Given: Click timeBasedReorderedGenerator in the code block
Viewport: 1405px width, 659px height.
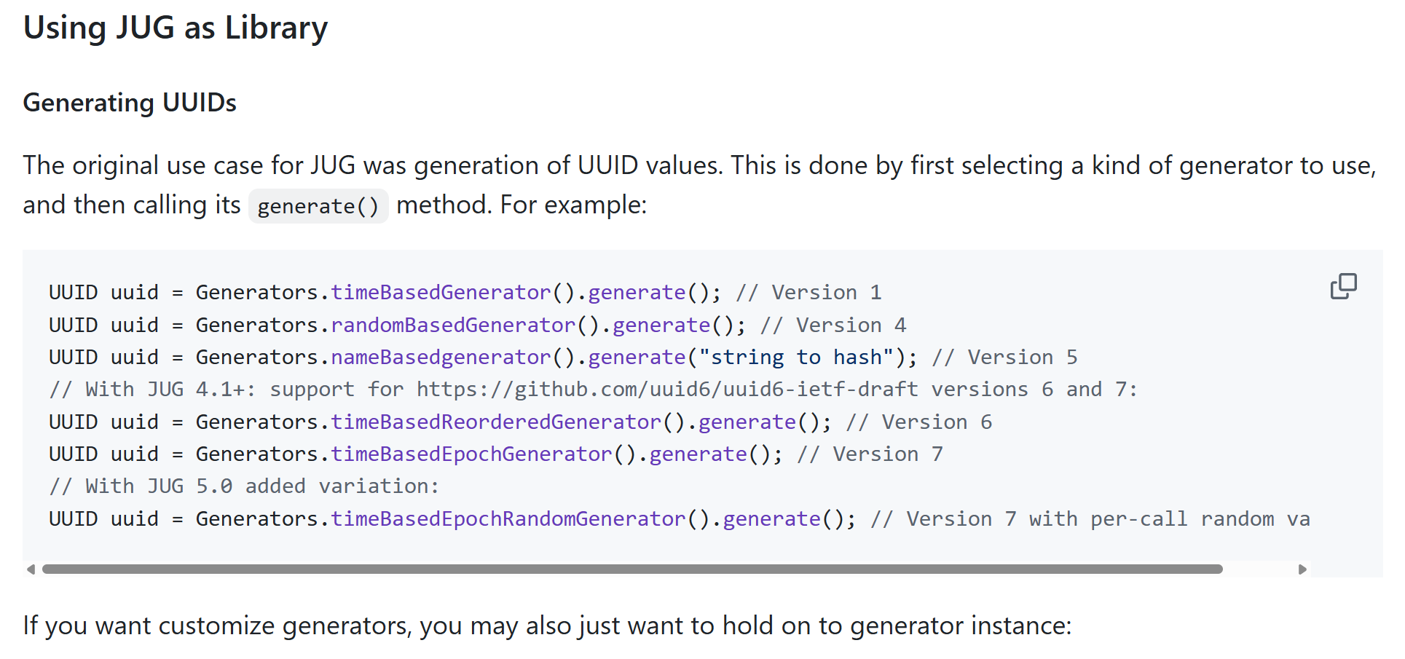Looking at the screenshot, I should (496, 422).
